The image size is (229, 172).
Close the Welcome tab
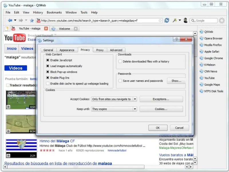[x=76, y=29]
